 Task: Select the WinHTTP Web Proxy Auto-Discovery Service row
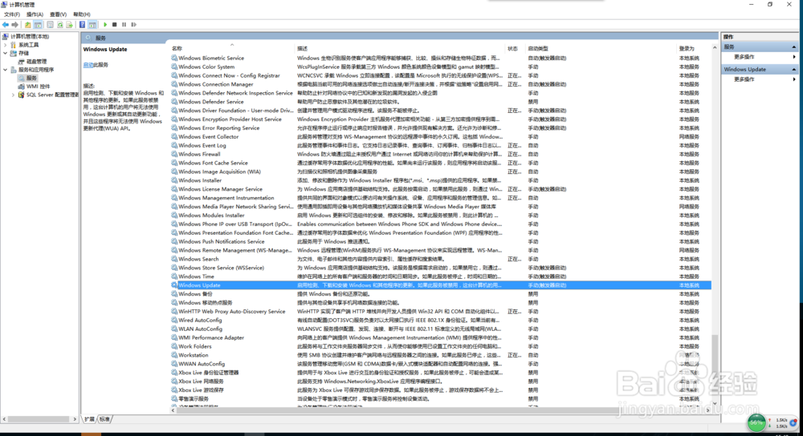[441, 311]
